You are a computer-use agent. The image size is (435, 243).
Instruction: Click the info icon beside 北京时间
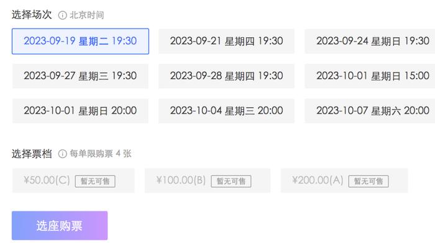click(62, 15)
